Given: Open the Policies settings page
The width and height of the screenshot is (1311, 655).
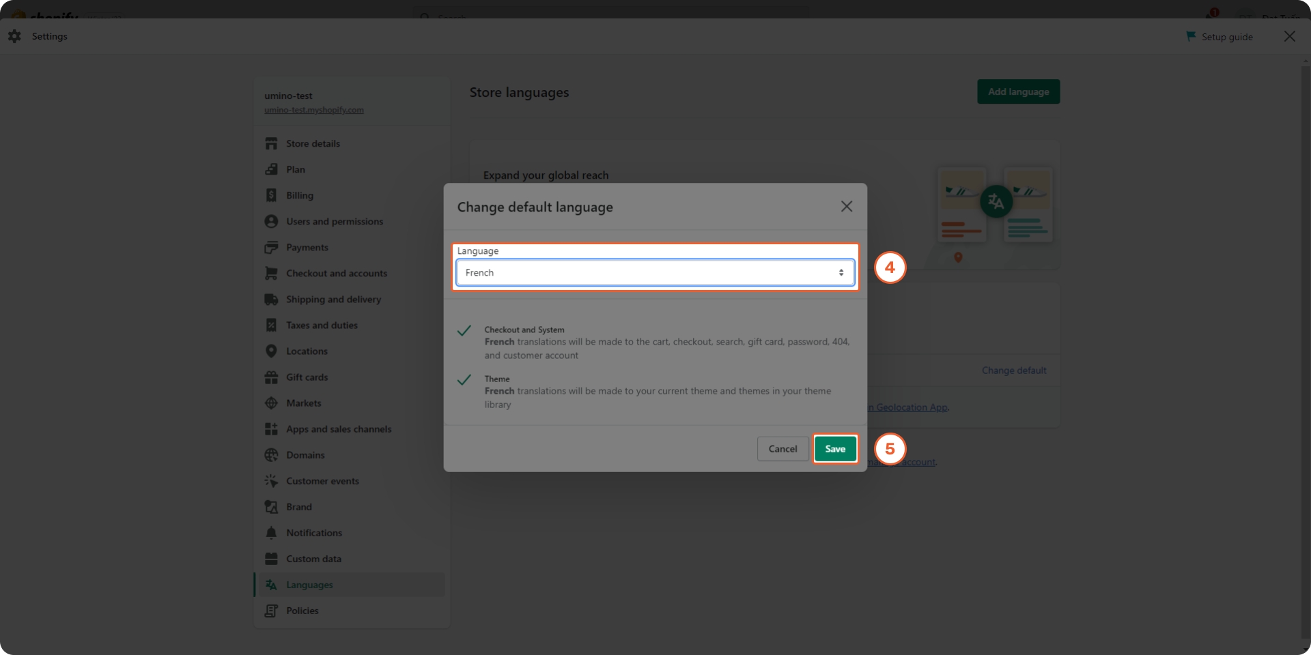Looking at the screenshot, I should 302,611.
